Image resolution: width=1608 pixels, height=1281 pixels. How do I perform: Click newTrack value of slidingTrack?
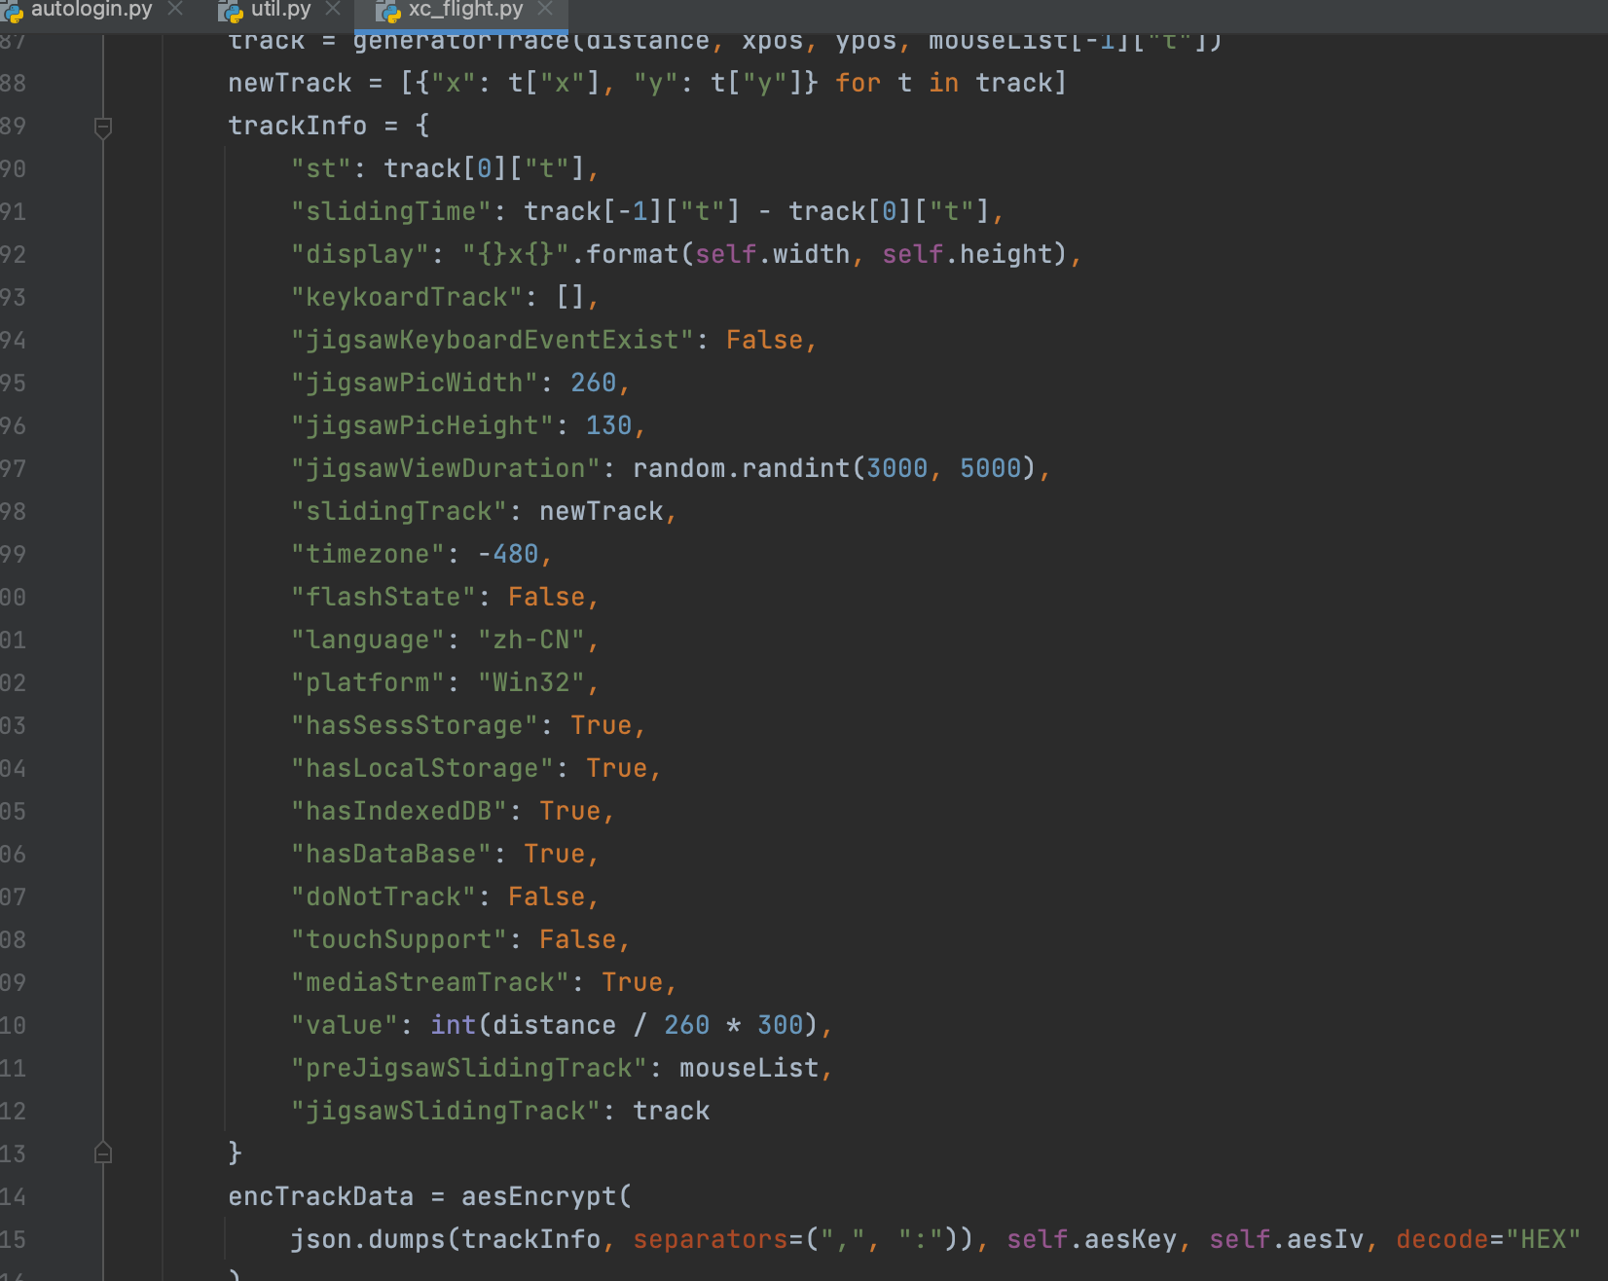(x=602, y=511)
